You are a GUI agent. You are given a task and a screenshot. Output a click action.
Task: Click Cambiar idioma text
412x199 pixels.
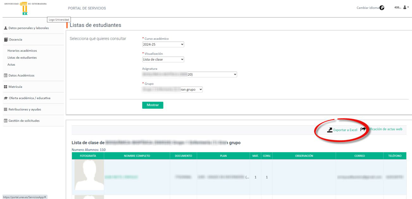tap(367, 8)
